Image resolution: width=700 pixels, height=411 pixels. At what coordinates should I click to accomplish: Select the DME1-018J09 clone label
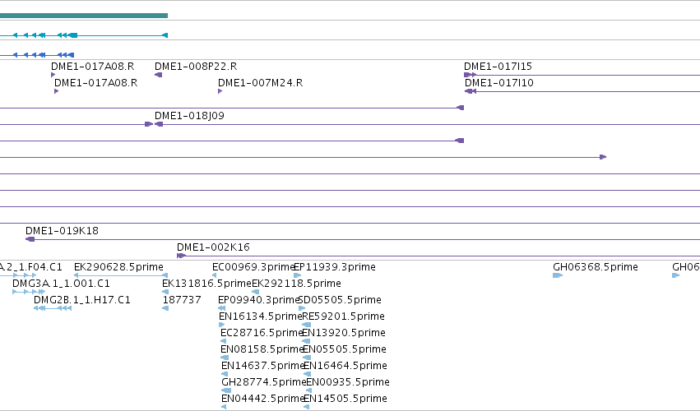189,116
